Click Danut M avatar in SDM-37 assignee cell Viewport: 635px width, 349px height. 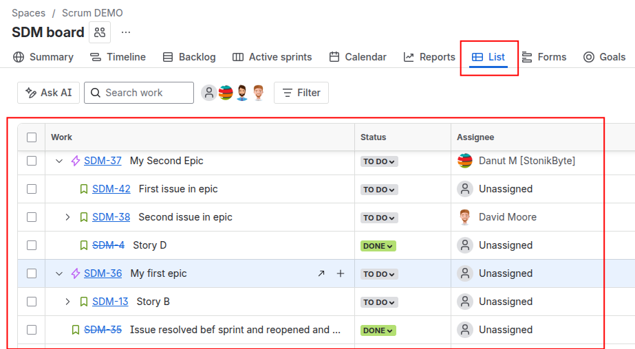tap(465, 161)
